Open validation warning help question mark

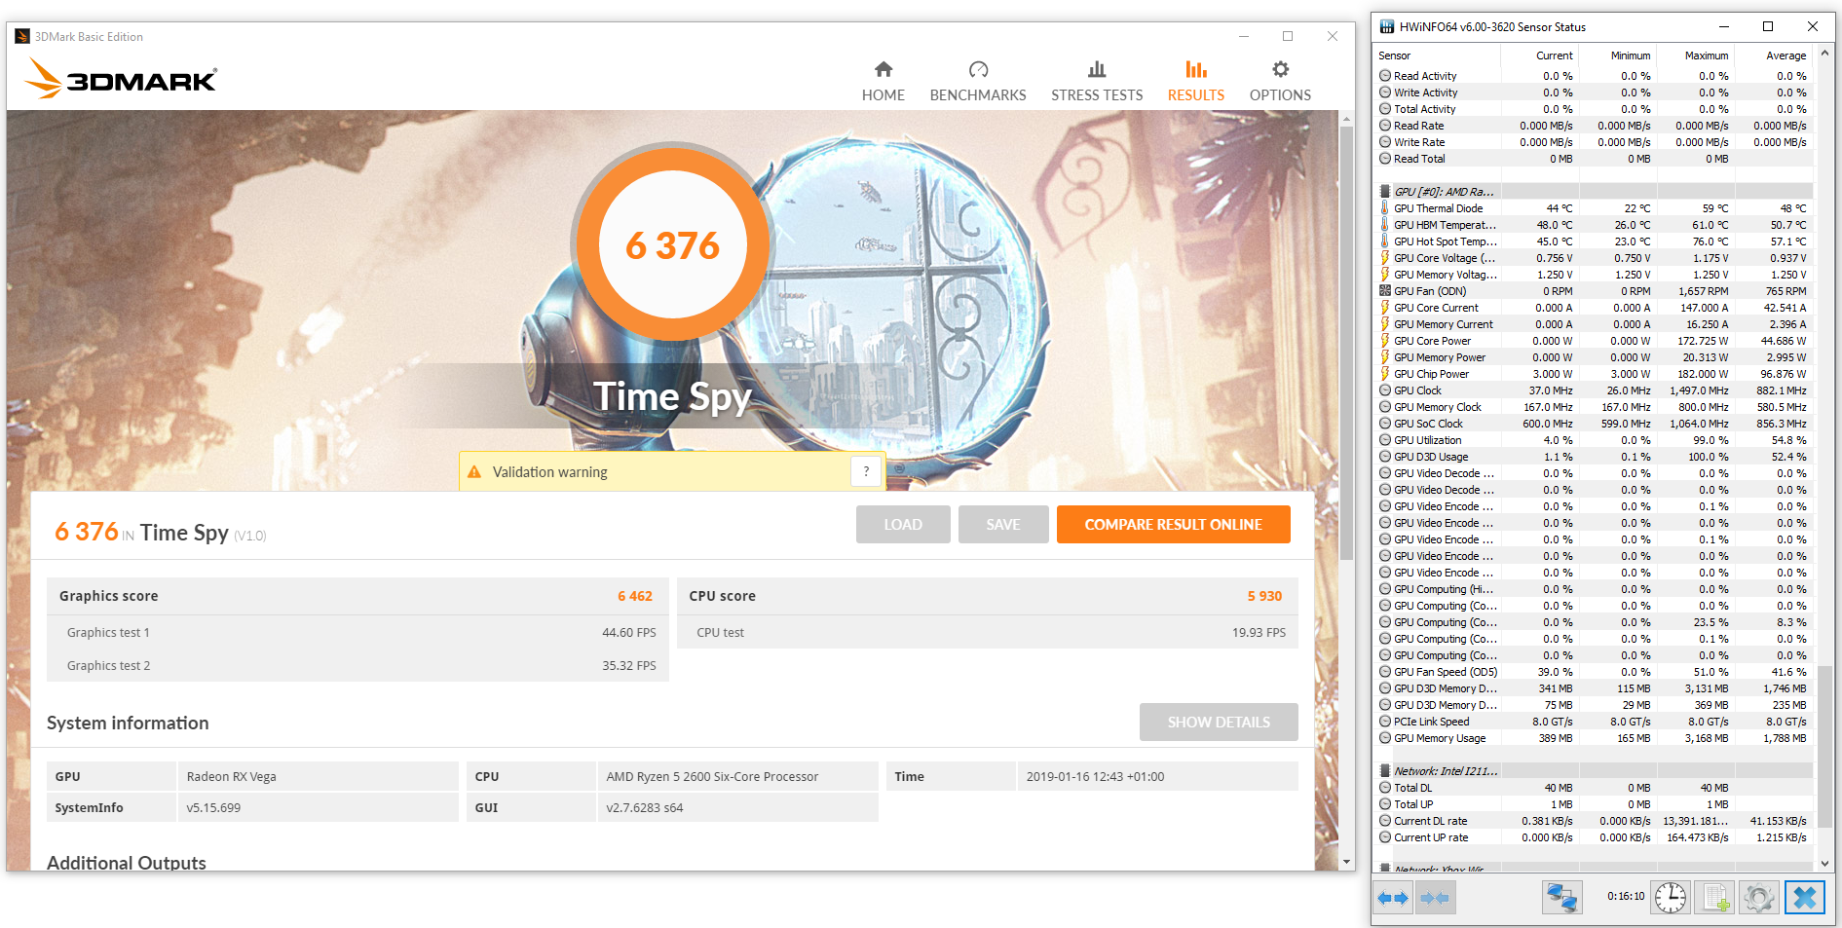tap(866, 471)
